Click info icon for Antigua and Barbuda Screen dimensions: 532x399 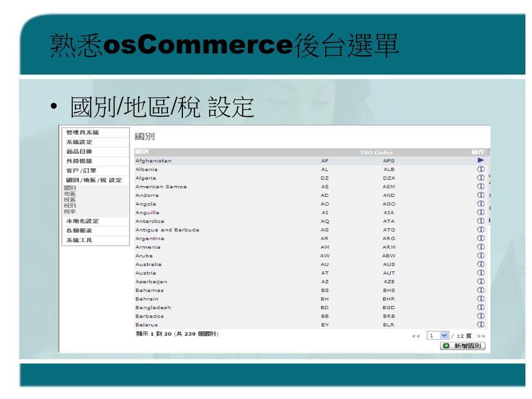(481, 230)
